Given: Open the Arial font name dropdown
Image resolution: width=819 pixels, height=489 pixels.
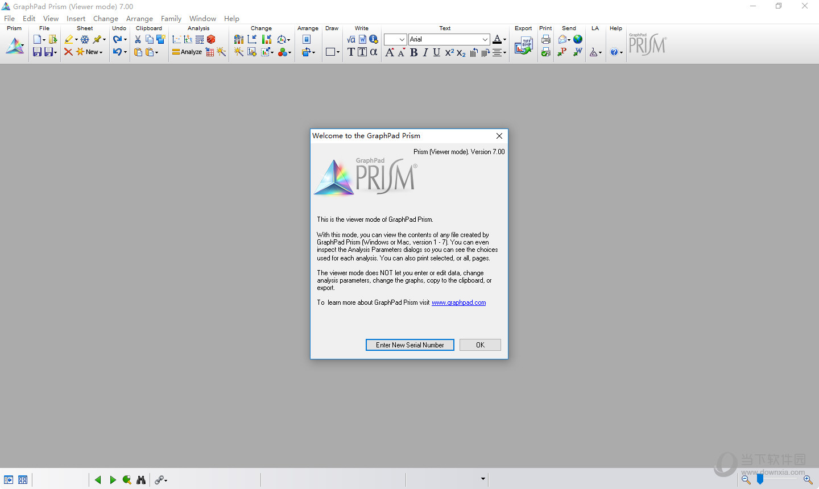Looking at the screenshot, I should point(485,39).
